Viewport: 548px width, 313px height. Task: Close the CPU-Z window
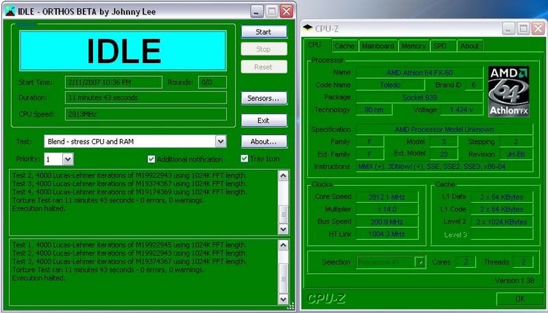pos(538,29)
